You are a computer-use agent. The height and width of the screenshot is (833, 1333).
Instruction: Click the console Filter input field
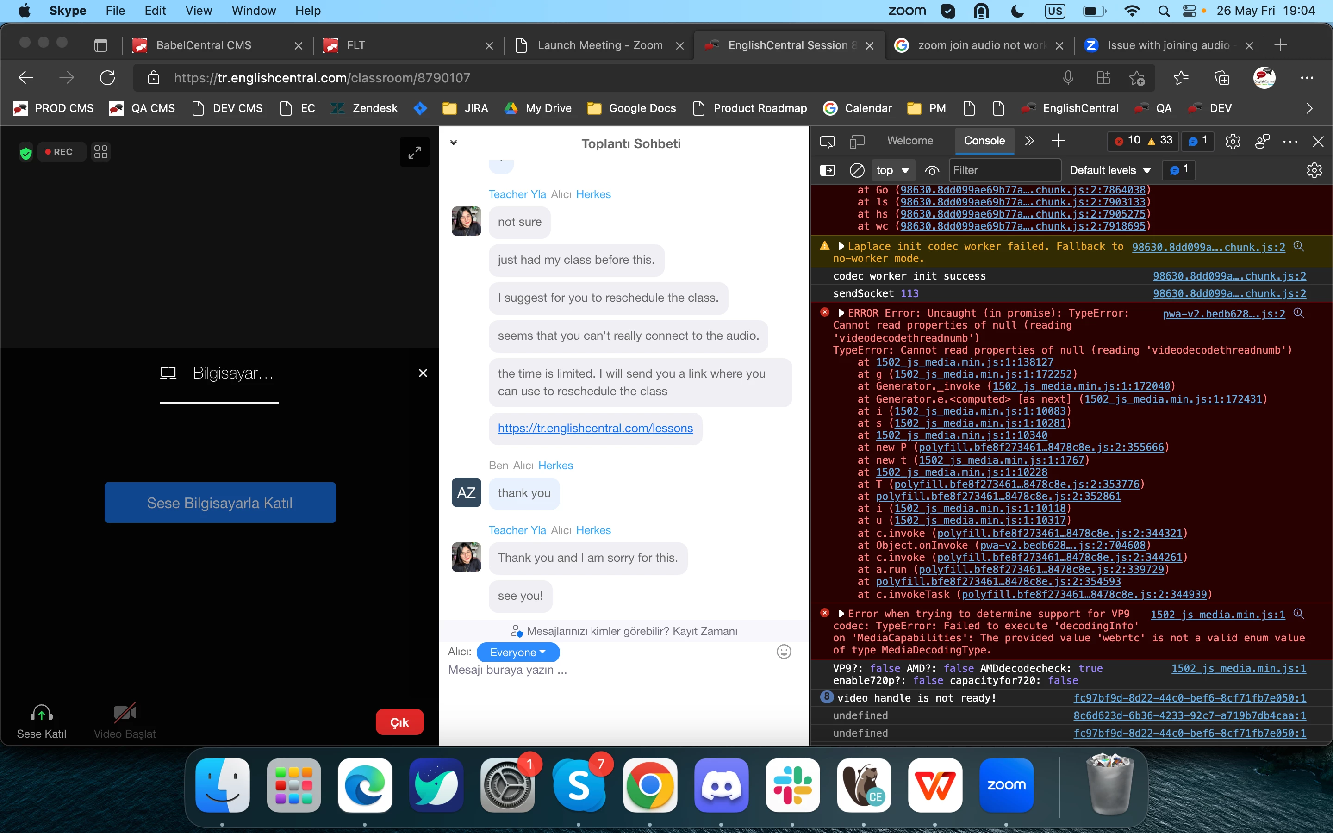(1003, 170)
